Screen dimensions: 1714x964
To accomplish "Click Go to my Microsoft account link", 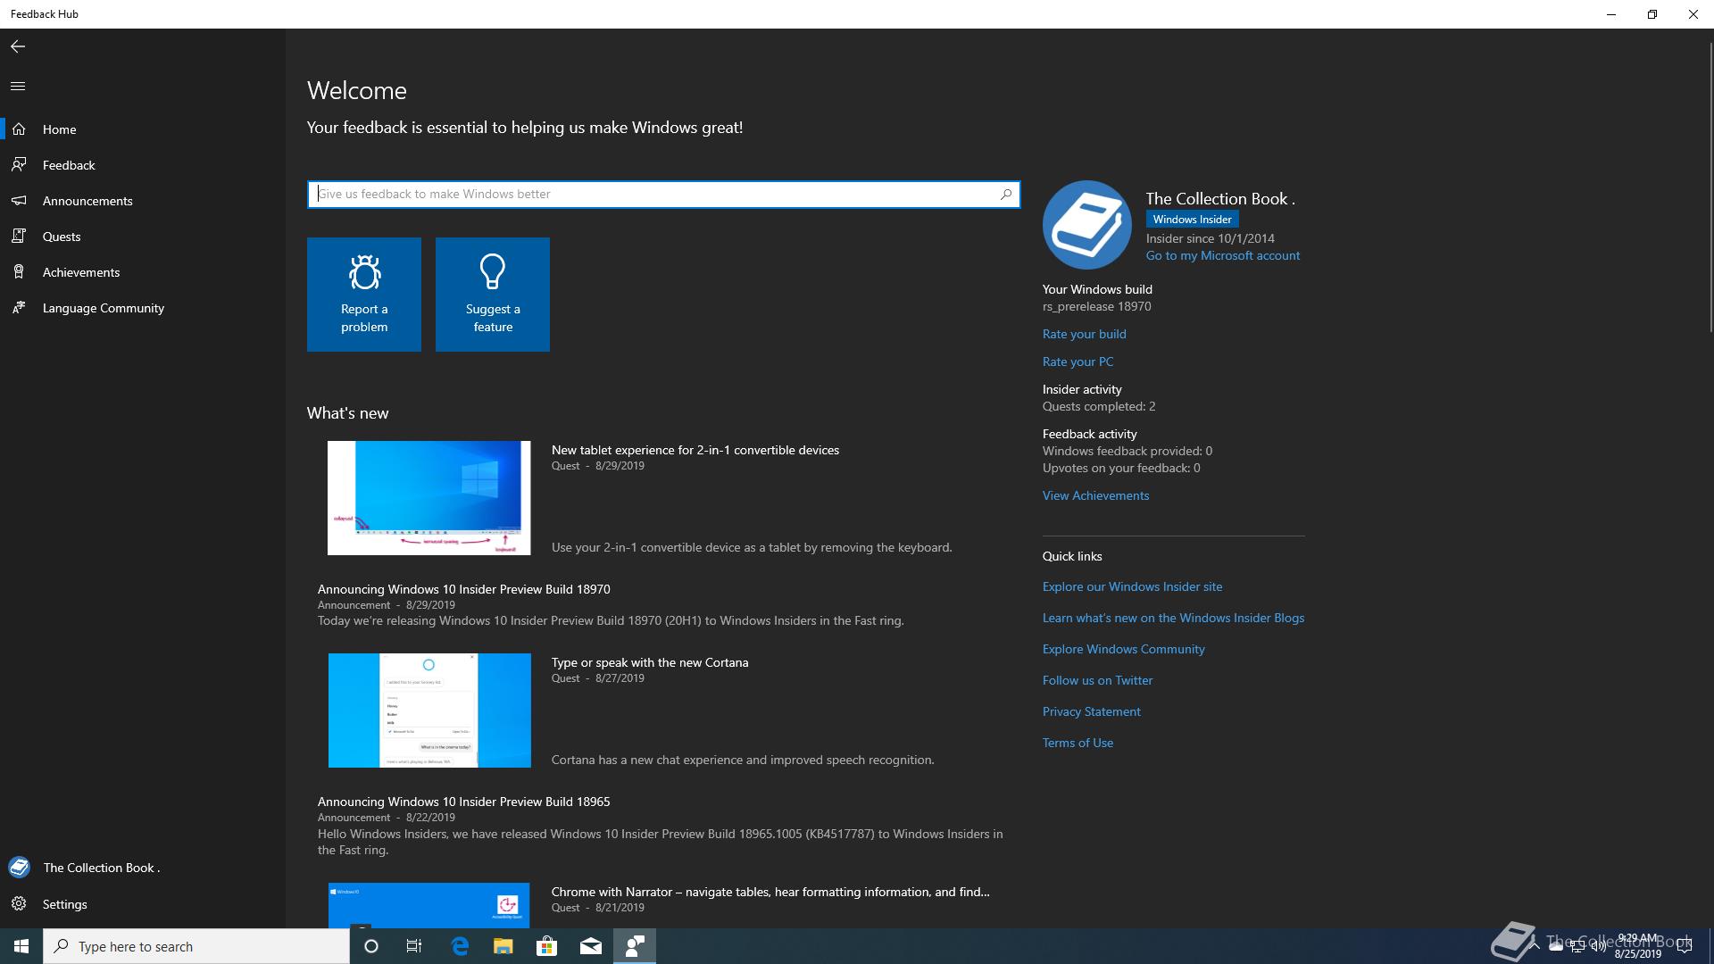I will 1223,255.
